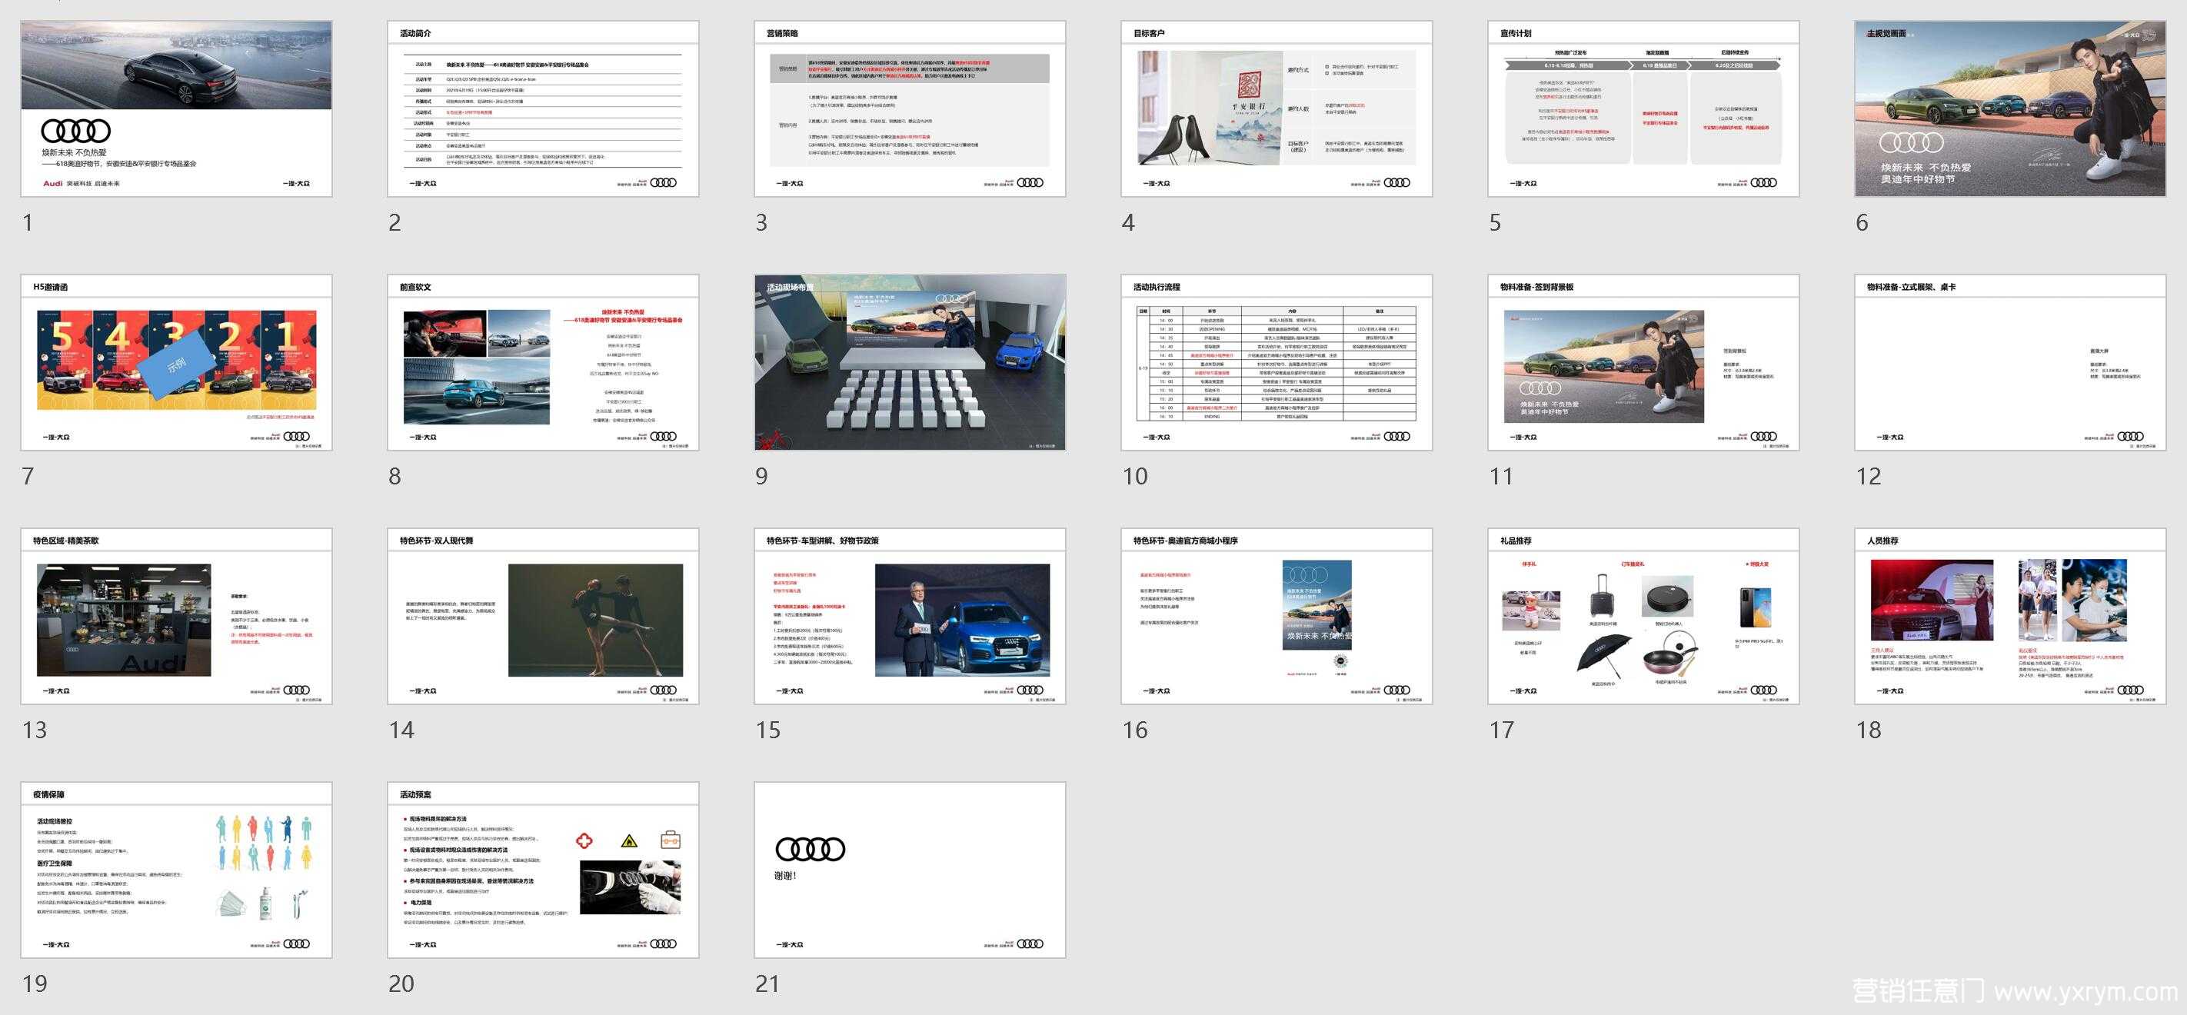Select the 特色环节-奥迪官方商城小程序 slide
This screenshot has height=1015, width=2187.
click(1277, 616)
